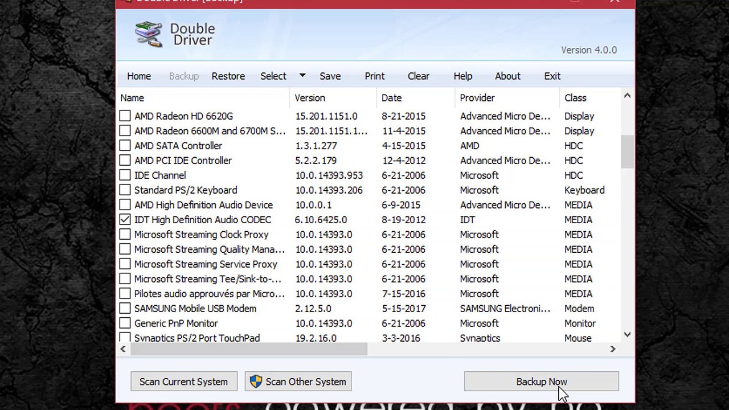Click Save in the toolbar
Viewport: 729px width, 410px height.
pos(330,76)
